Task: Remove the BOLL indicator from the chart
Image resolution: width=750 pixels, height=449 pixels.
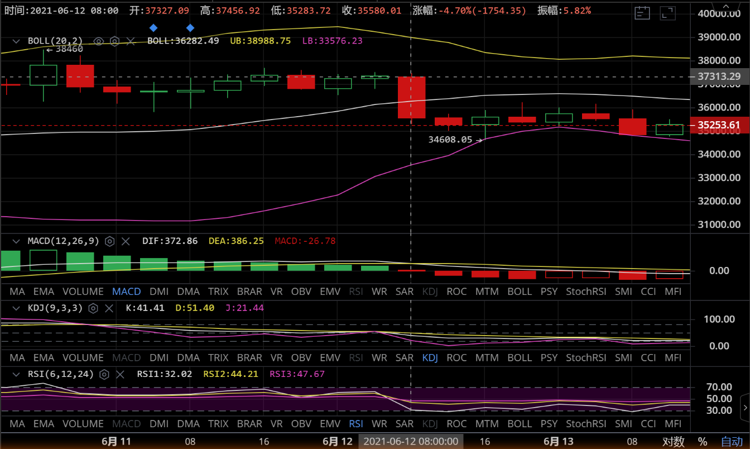Action: [x=131, y=41]
